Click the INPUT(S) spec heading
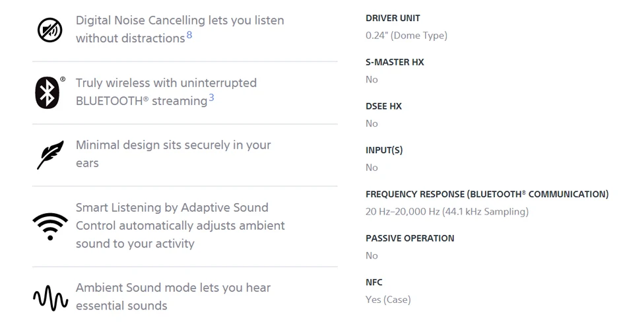 coord(384,150)
